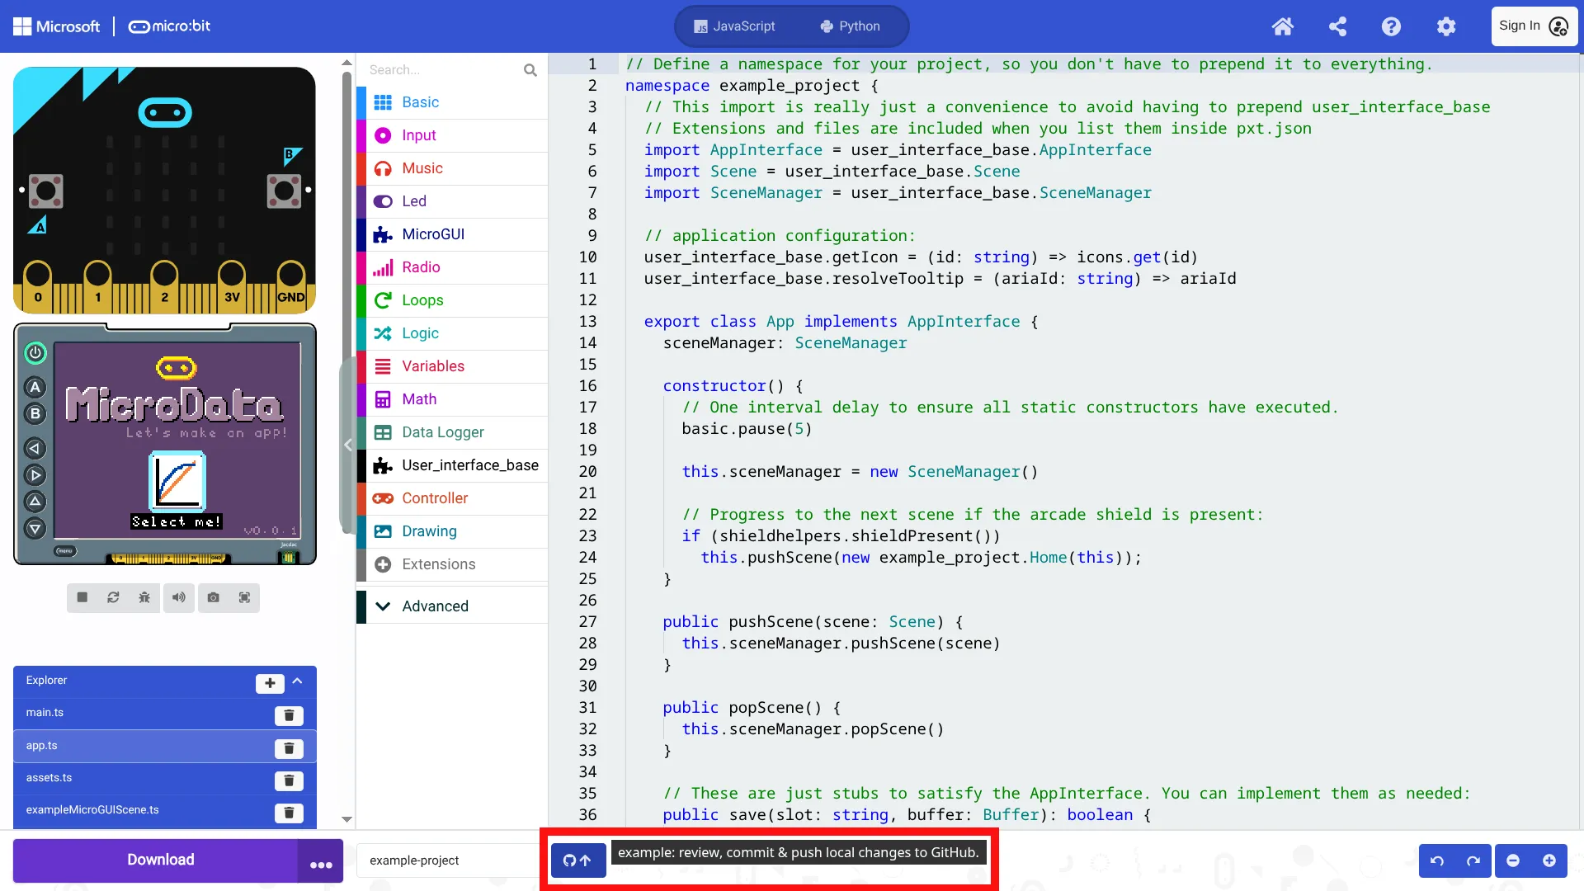Open the Music category
1584x891 pixels.
452,168
